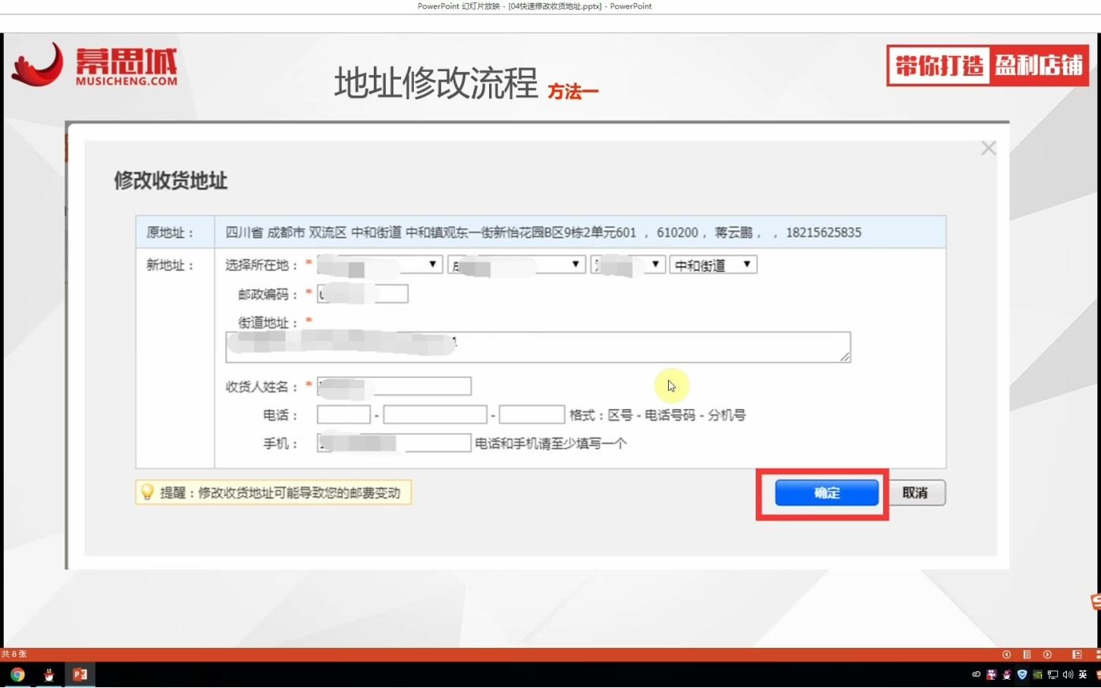This screenshot has width=1101, height=688.
Task: Cancel using the 取消 button
Action: pos(915,493)
